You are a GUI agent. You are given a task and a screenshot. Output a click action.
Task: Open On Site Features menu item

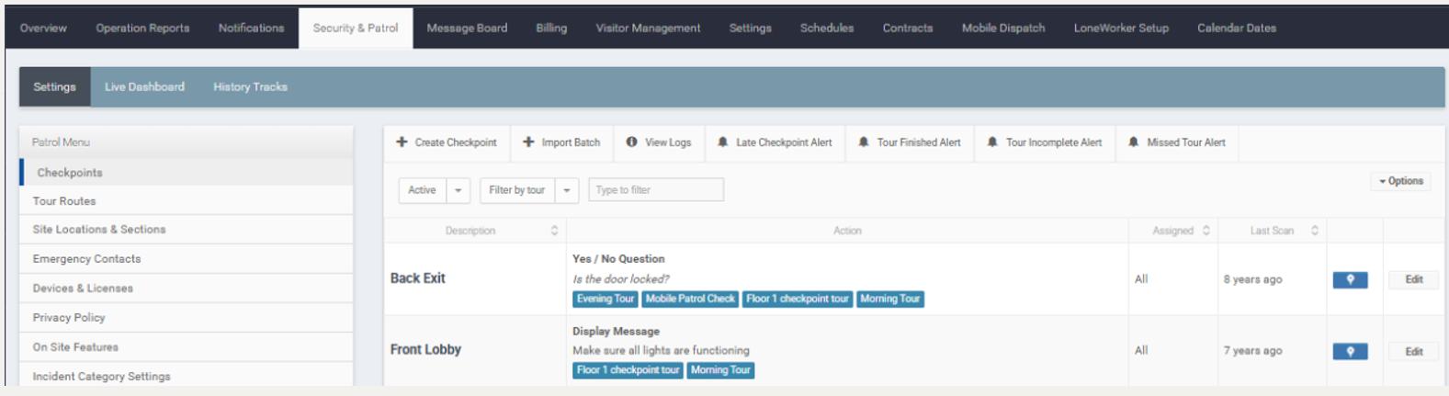187,347
